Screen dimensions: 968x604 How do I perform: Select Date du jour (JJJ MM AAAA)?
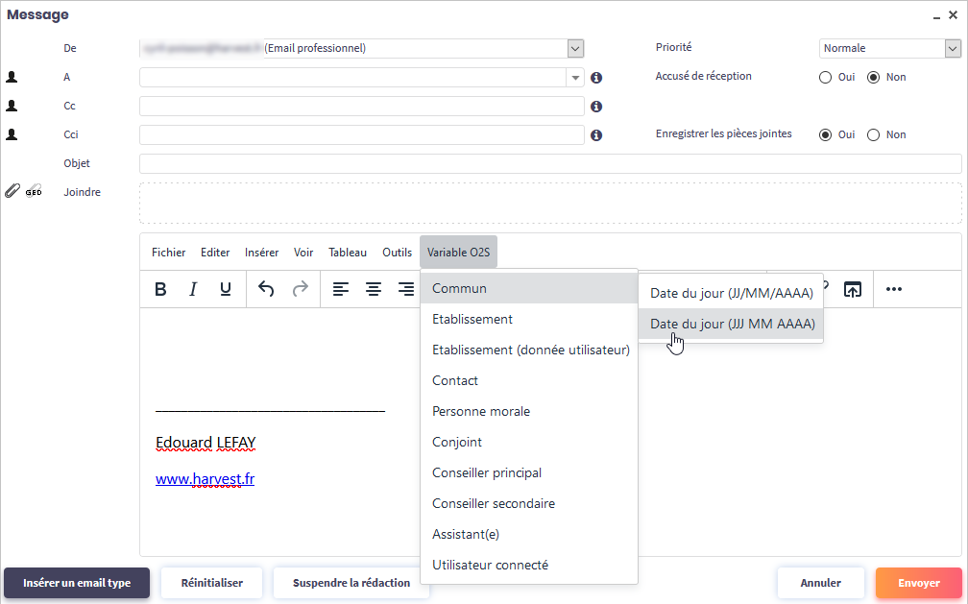(x=732, y=325)
